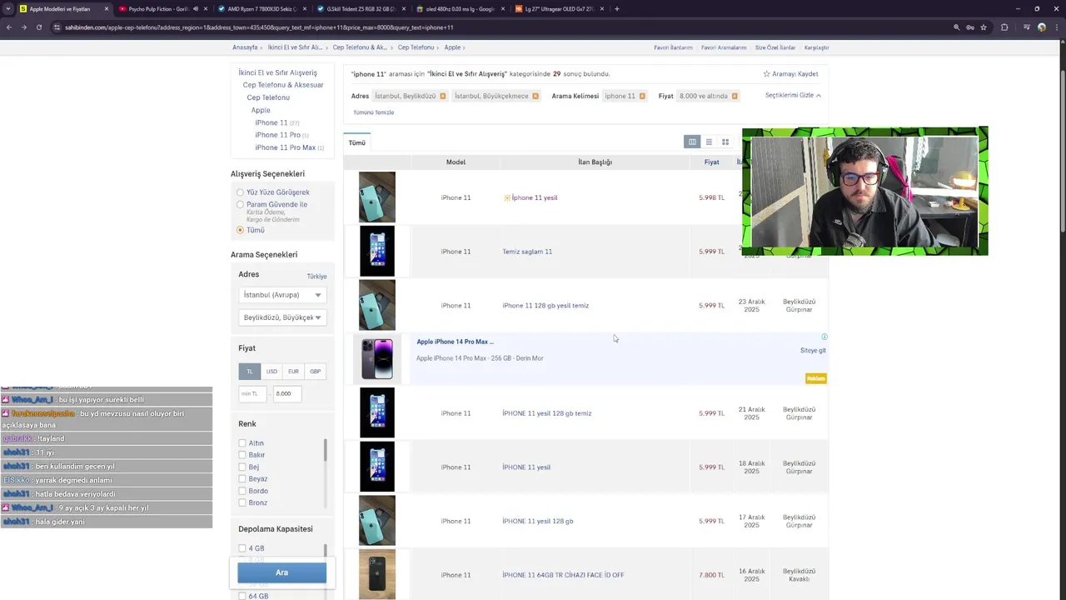Check the Bakır color checkbox
This screenshot has width=1066, height=600.
[x=242, y=455]
